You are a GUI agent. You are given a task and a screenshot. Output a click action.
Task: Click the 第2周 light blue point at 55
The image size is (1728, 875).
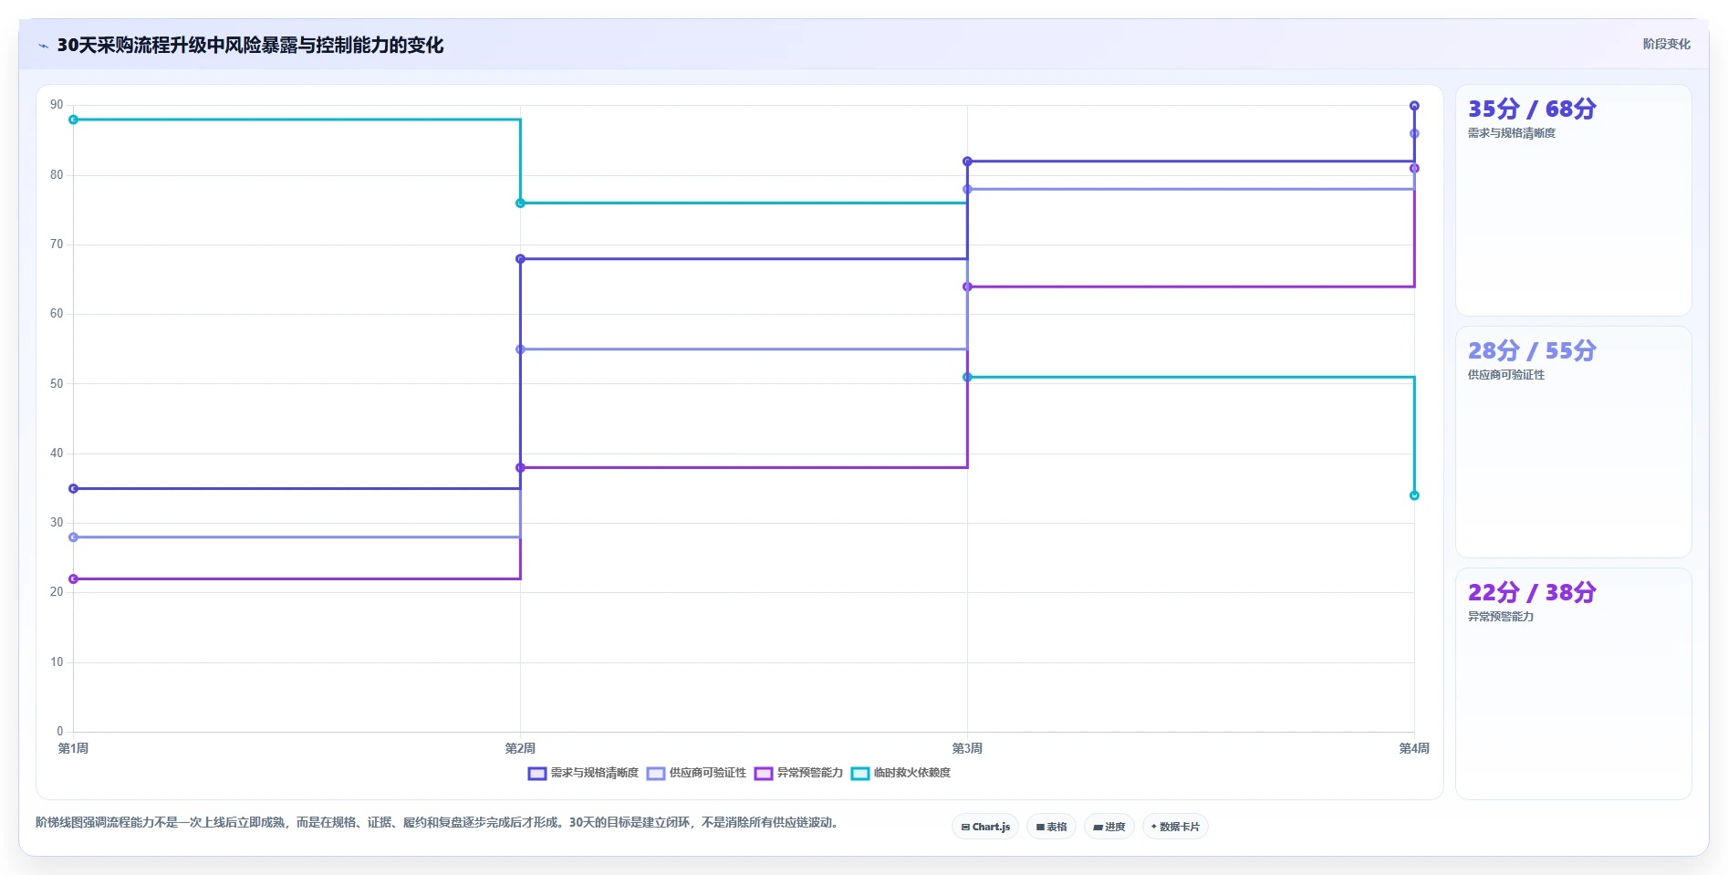point(520,349)
